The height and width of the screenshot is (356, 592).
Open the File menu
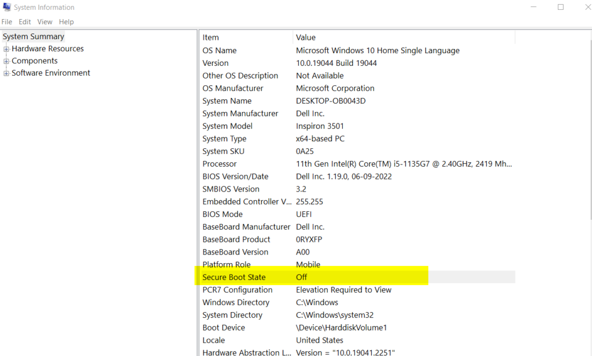6,21
